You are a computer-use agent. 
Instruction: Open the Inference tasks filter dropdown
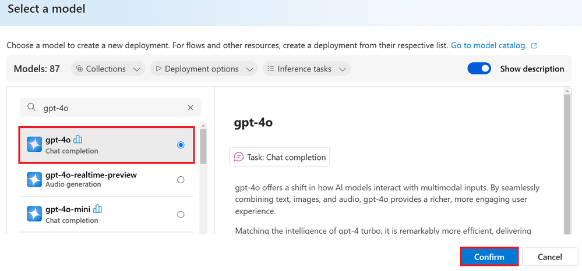pos(306,69)
